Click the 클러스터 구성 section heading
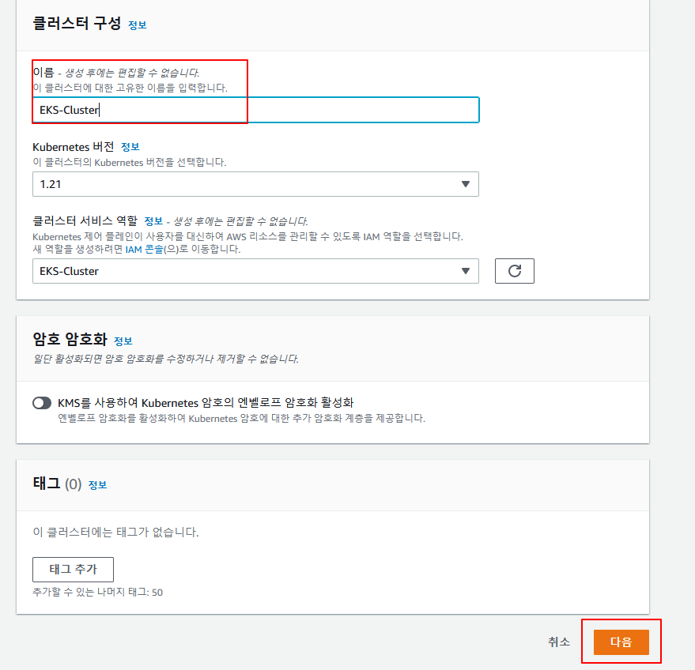695x670 pixels. click(77, 23)
